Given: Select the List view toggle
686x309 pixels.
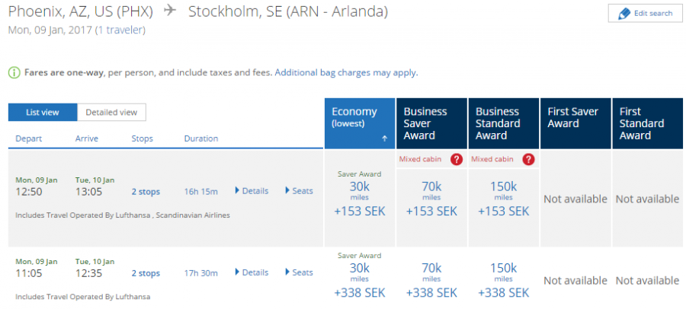Looking at the screenshot, I should tap(43, 113).
